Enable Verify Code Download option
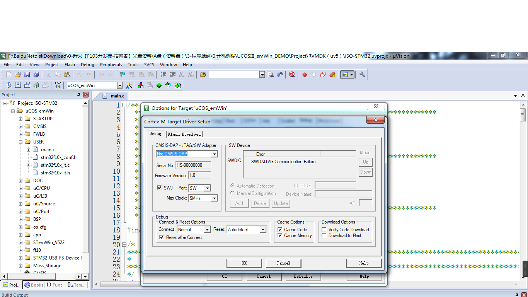This screenshot has width=528, height=297. pyautogui.click(x=324, y=229)
